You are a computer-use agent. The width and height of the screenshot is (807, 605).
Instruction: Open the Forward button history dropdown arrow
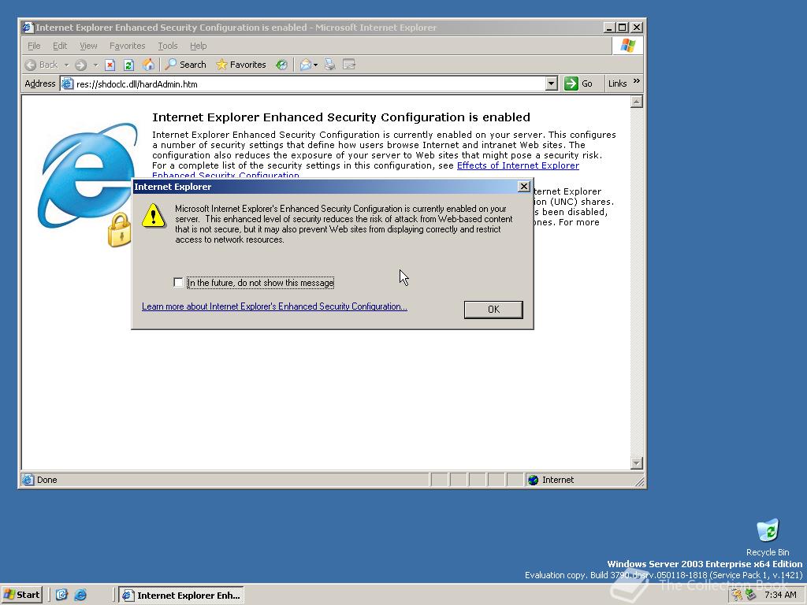point(95,65)
